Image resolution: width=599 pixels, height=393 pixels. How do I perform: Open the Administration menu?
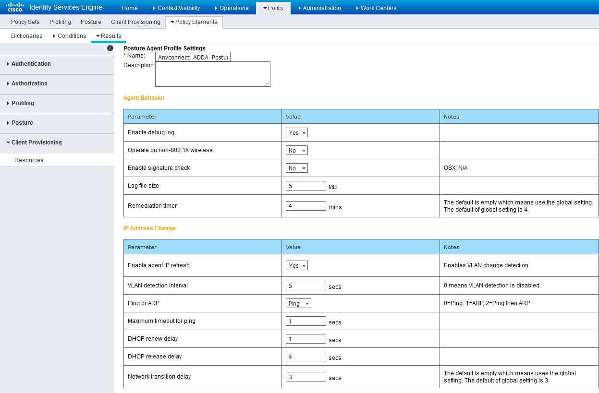pos(321,8)
